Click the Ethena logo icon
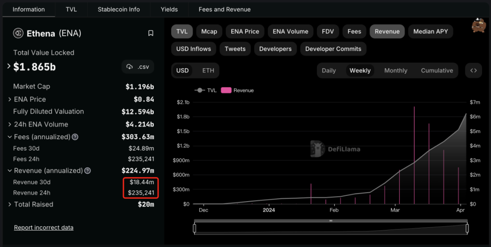The image size is (491, 247). point(18,33)
